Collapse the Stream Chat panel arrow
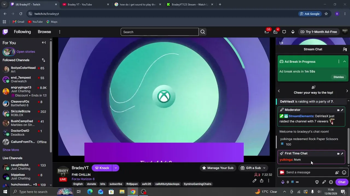The width and height of the screenshot is (350, 196). (x=281, y=43)
